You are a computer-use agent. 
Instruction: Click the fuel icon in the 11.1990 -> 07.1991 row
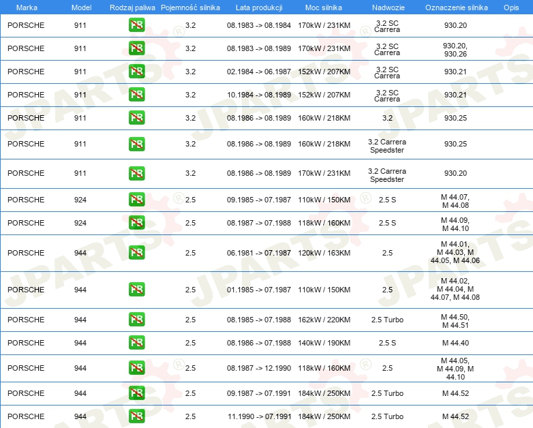136,416
